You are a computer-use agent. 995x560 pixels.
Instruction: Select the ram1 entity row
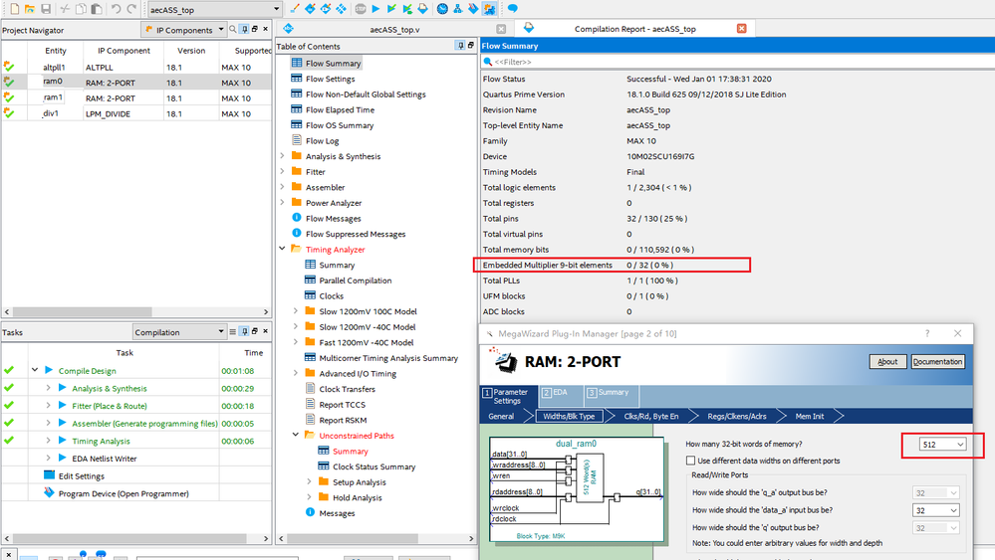[136, 98]
